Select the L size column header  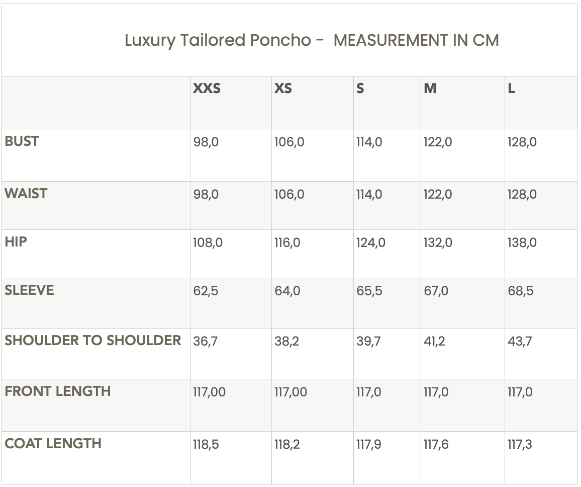[x=512, y=89]
